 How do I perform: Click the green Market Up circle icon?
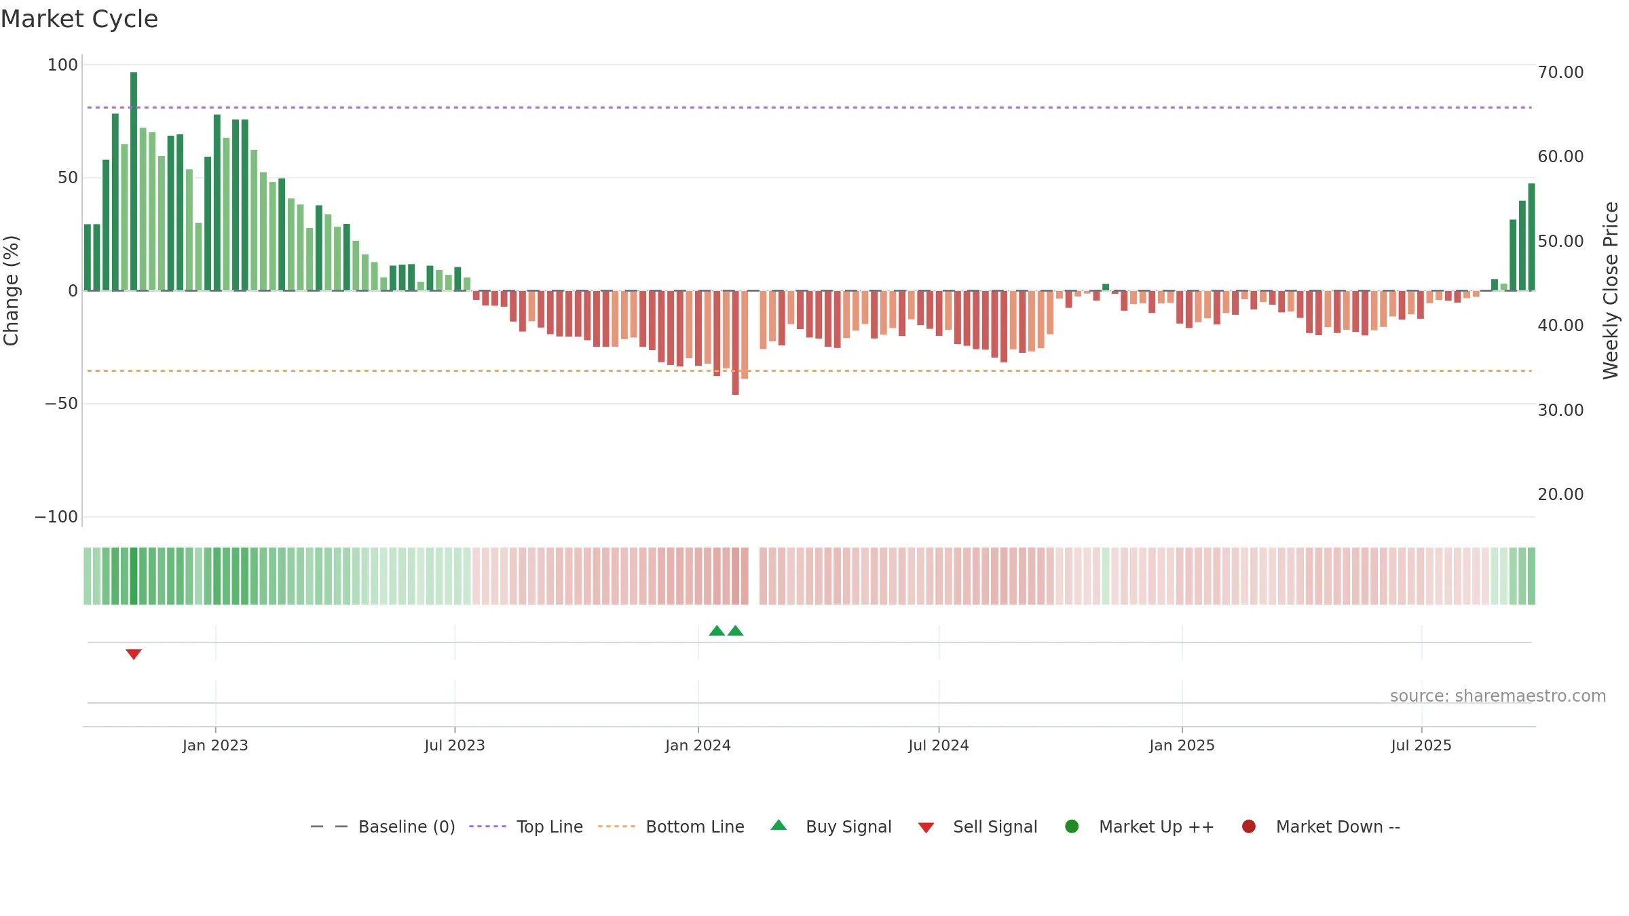(1072, 826)
